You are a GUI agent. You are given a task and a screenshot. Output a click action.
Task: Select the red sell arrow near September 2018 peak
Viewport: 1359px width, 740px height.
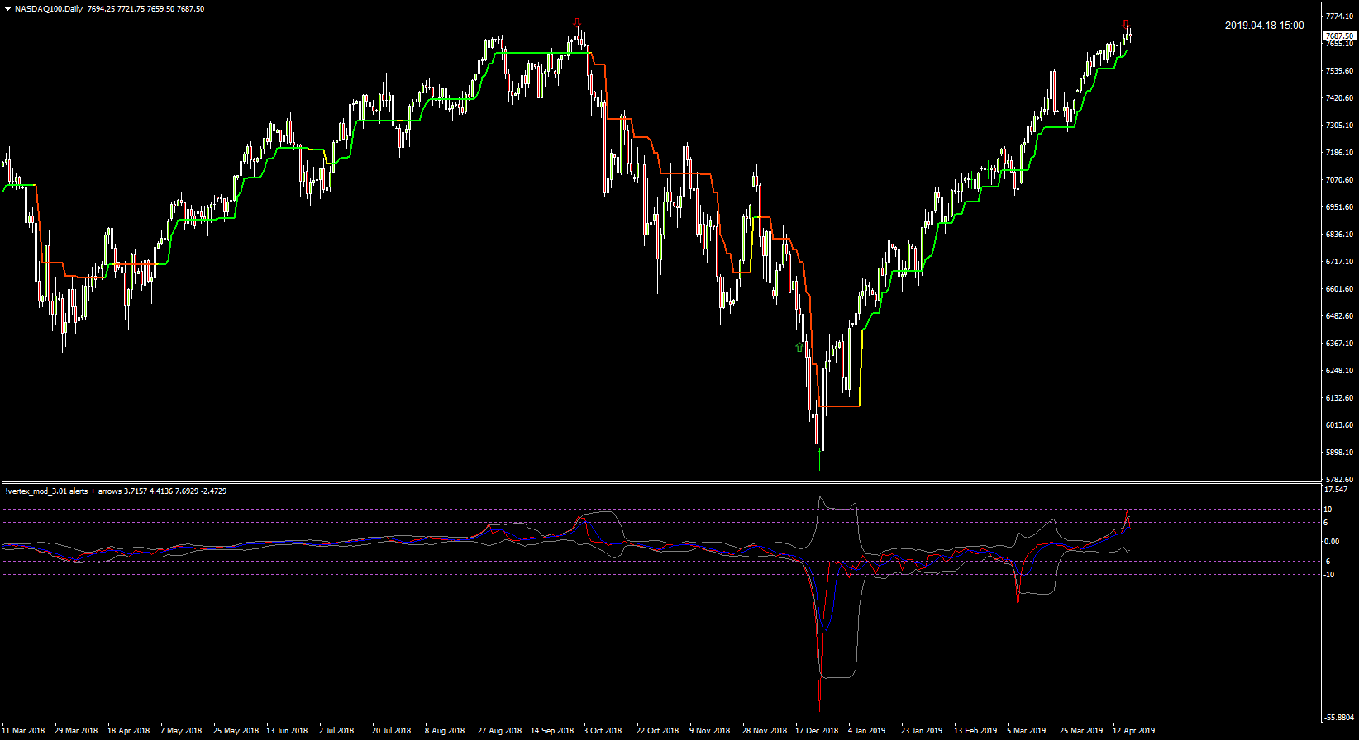pyautogui.click(x=577, y=21)
